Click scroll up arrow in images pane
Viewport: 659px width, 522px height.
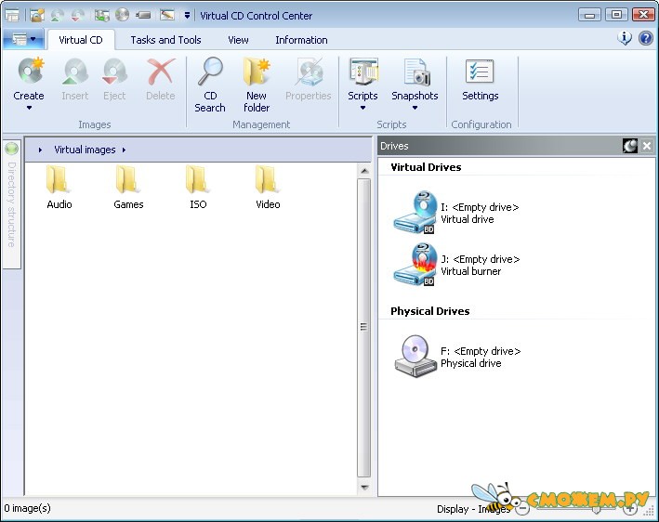point(364,171)
